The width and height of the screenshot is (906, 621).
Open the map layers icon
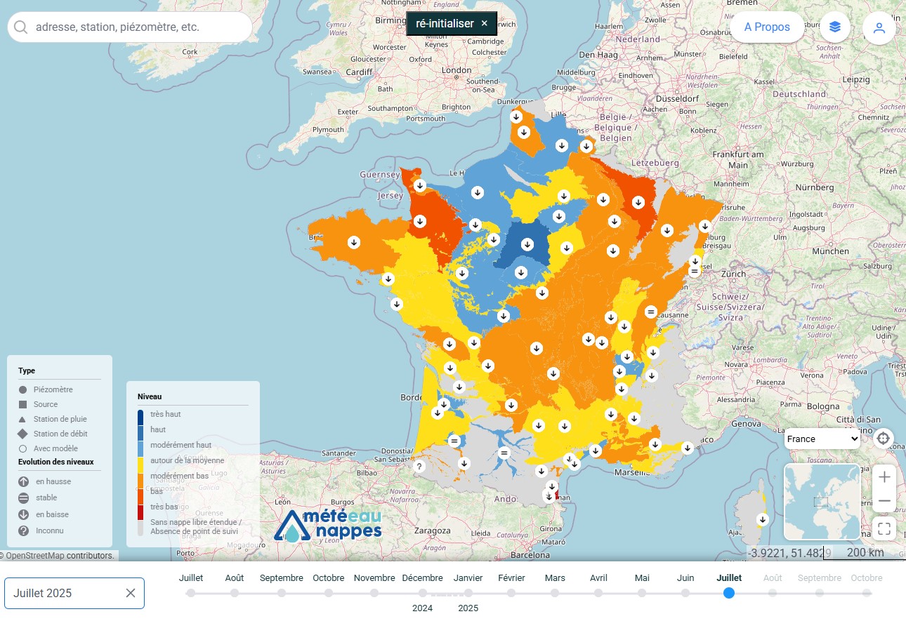(x=835, y=27)
